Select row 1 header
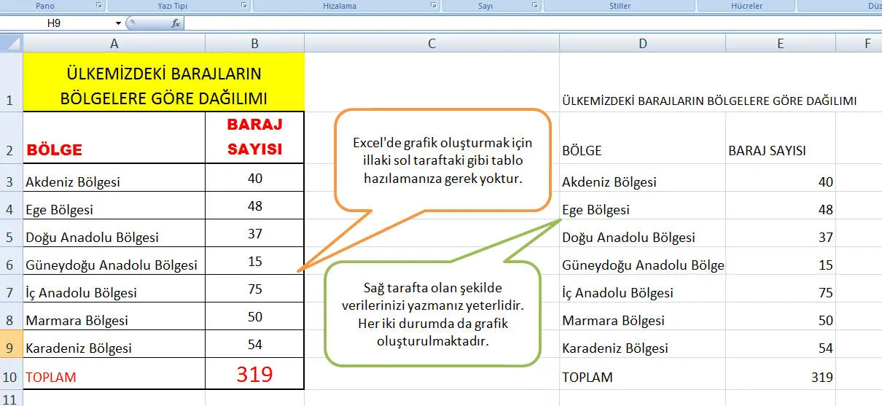Screen dimensions: 882x406 click(x=11, y=82)
